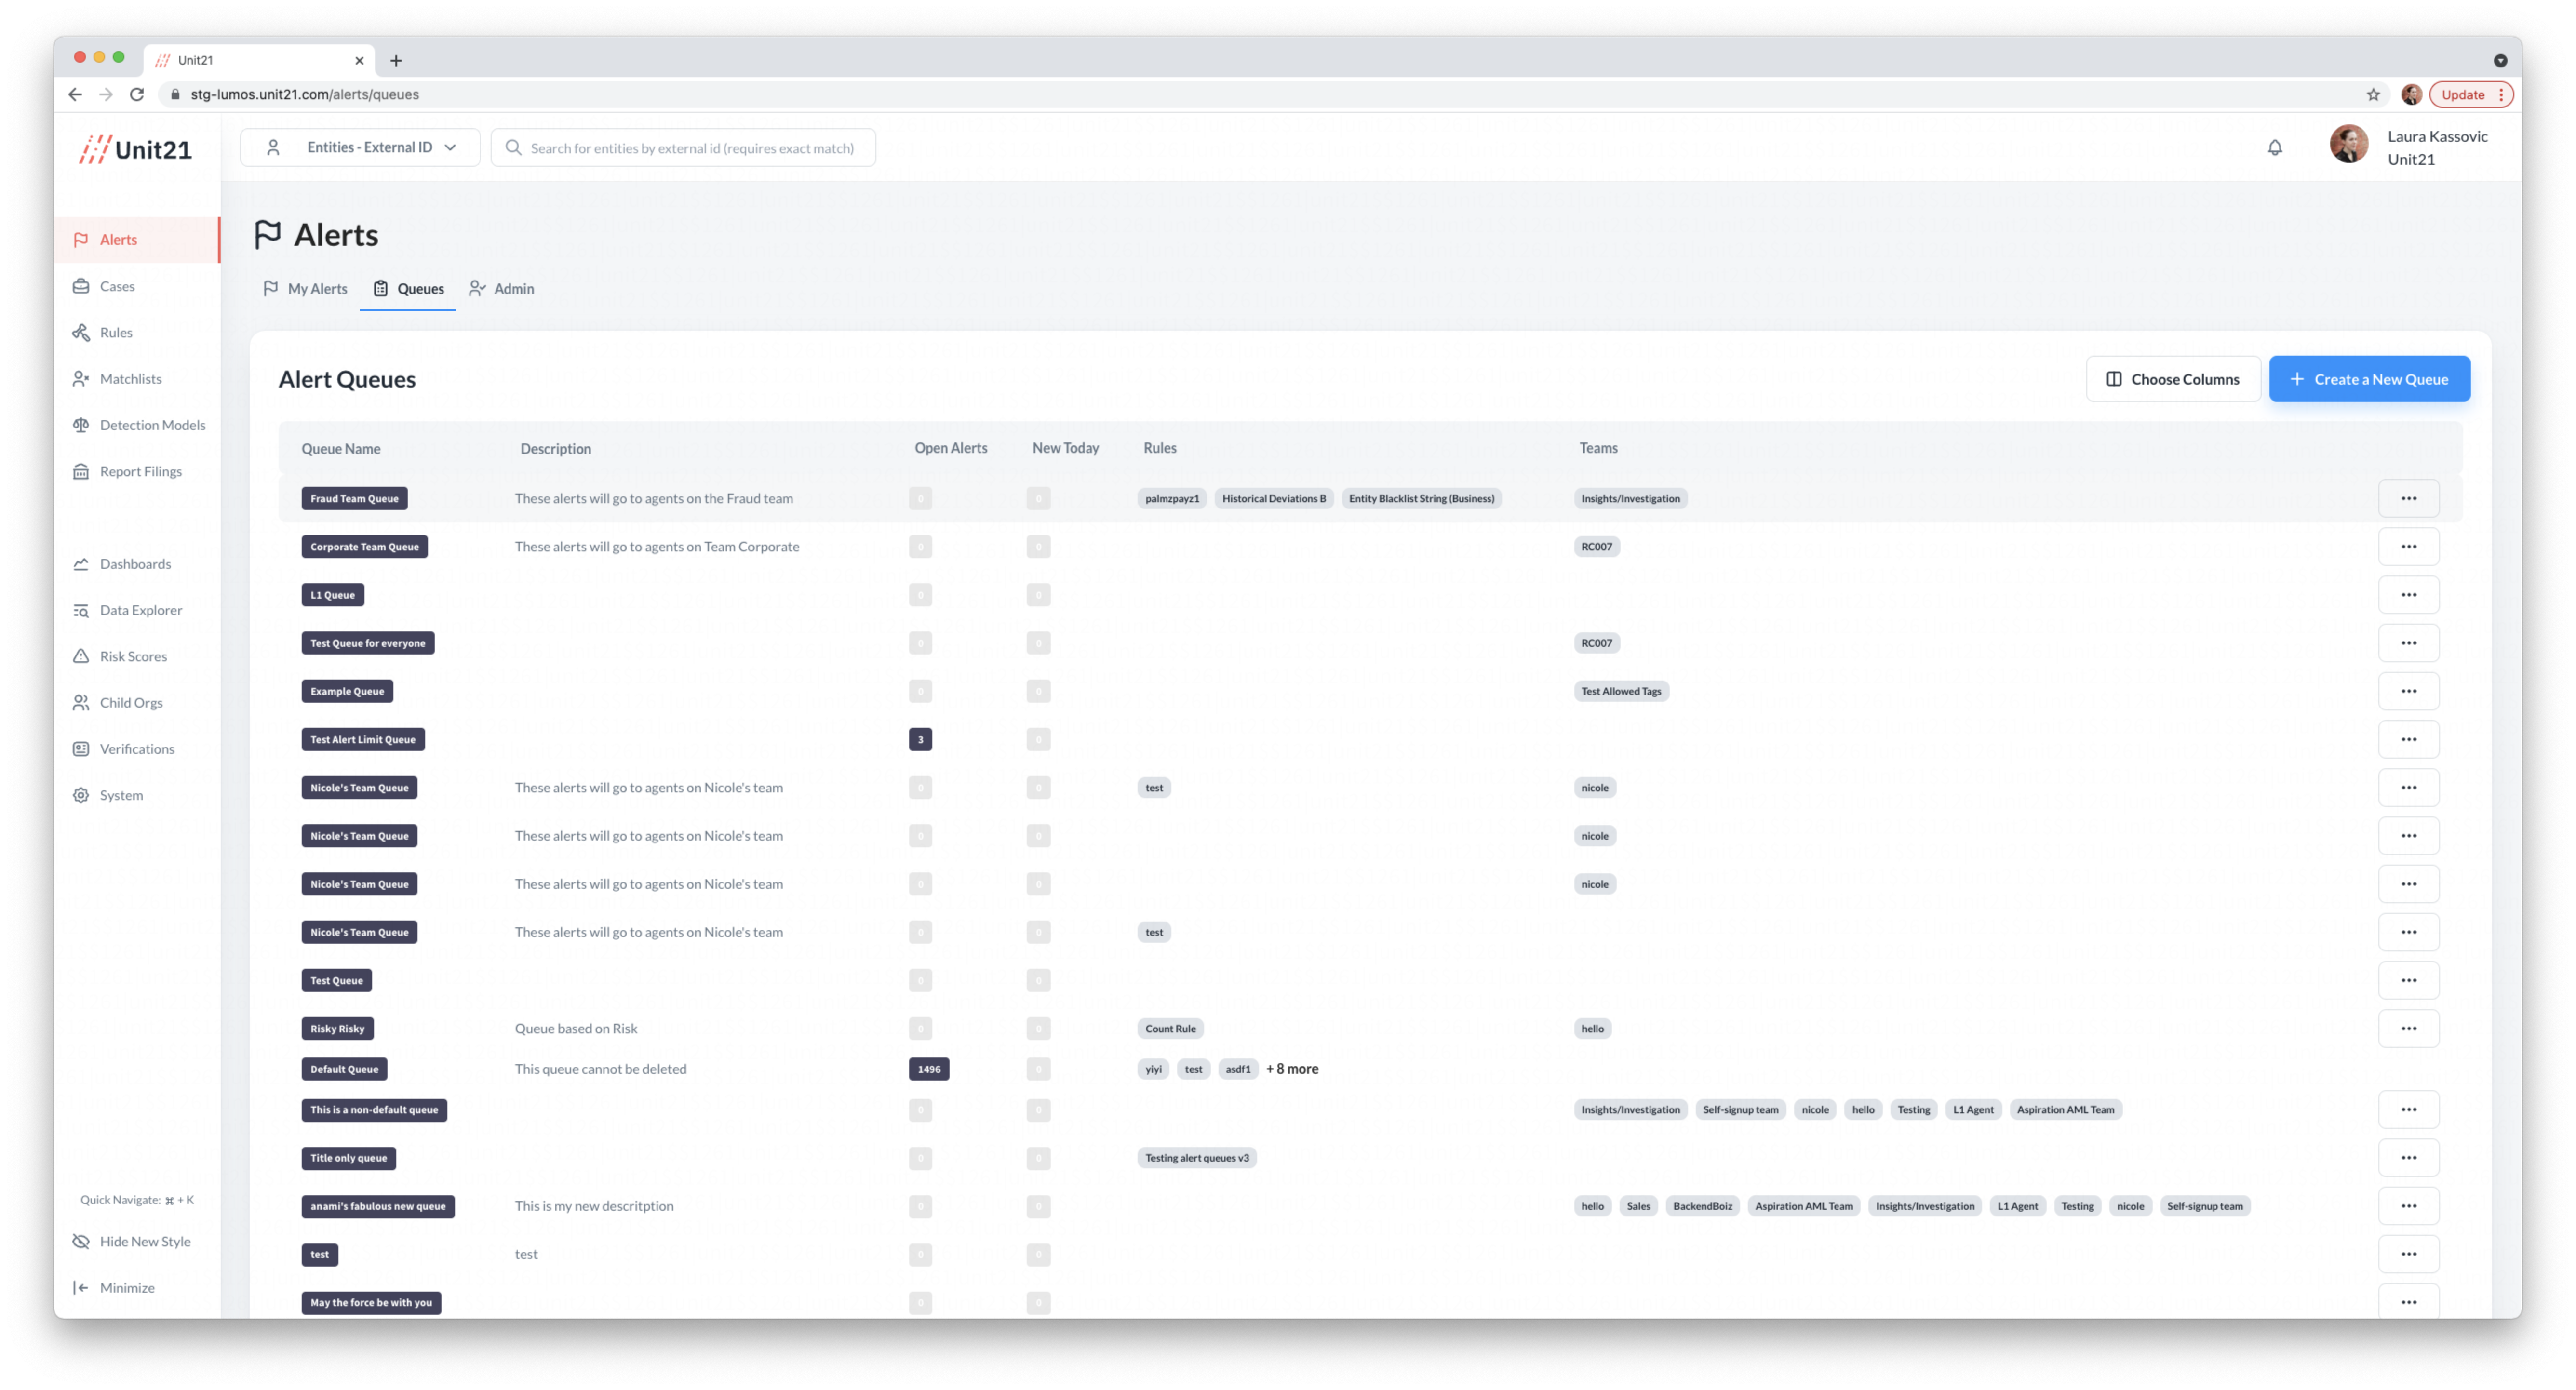Click the Unit21 logo
The width and height of the screenshot is (2576, 1390).
click(135, 149)
